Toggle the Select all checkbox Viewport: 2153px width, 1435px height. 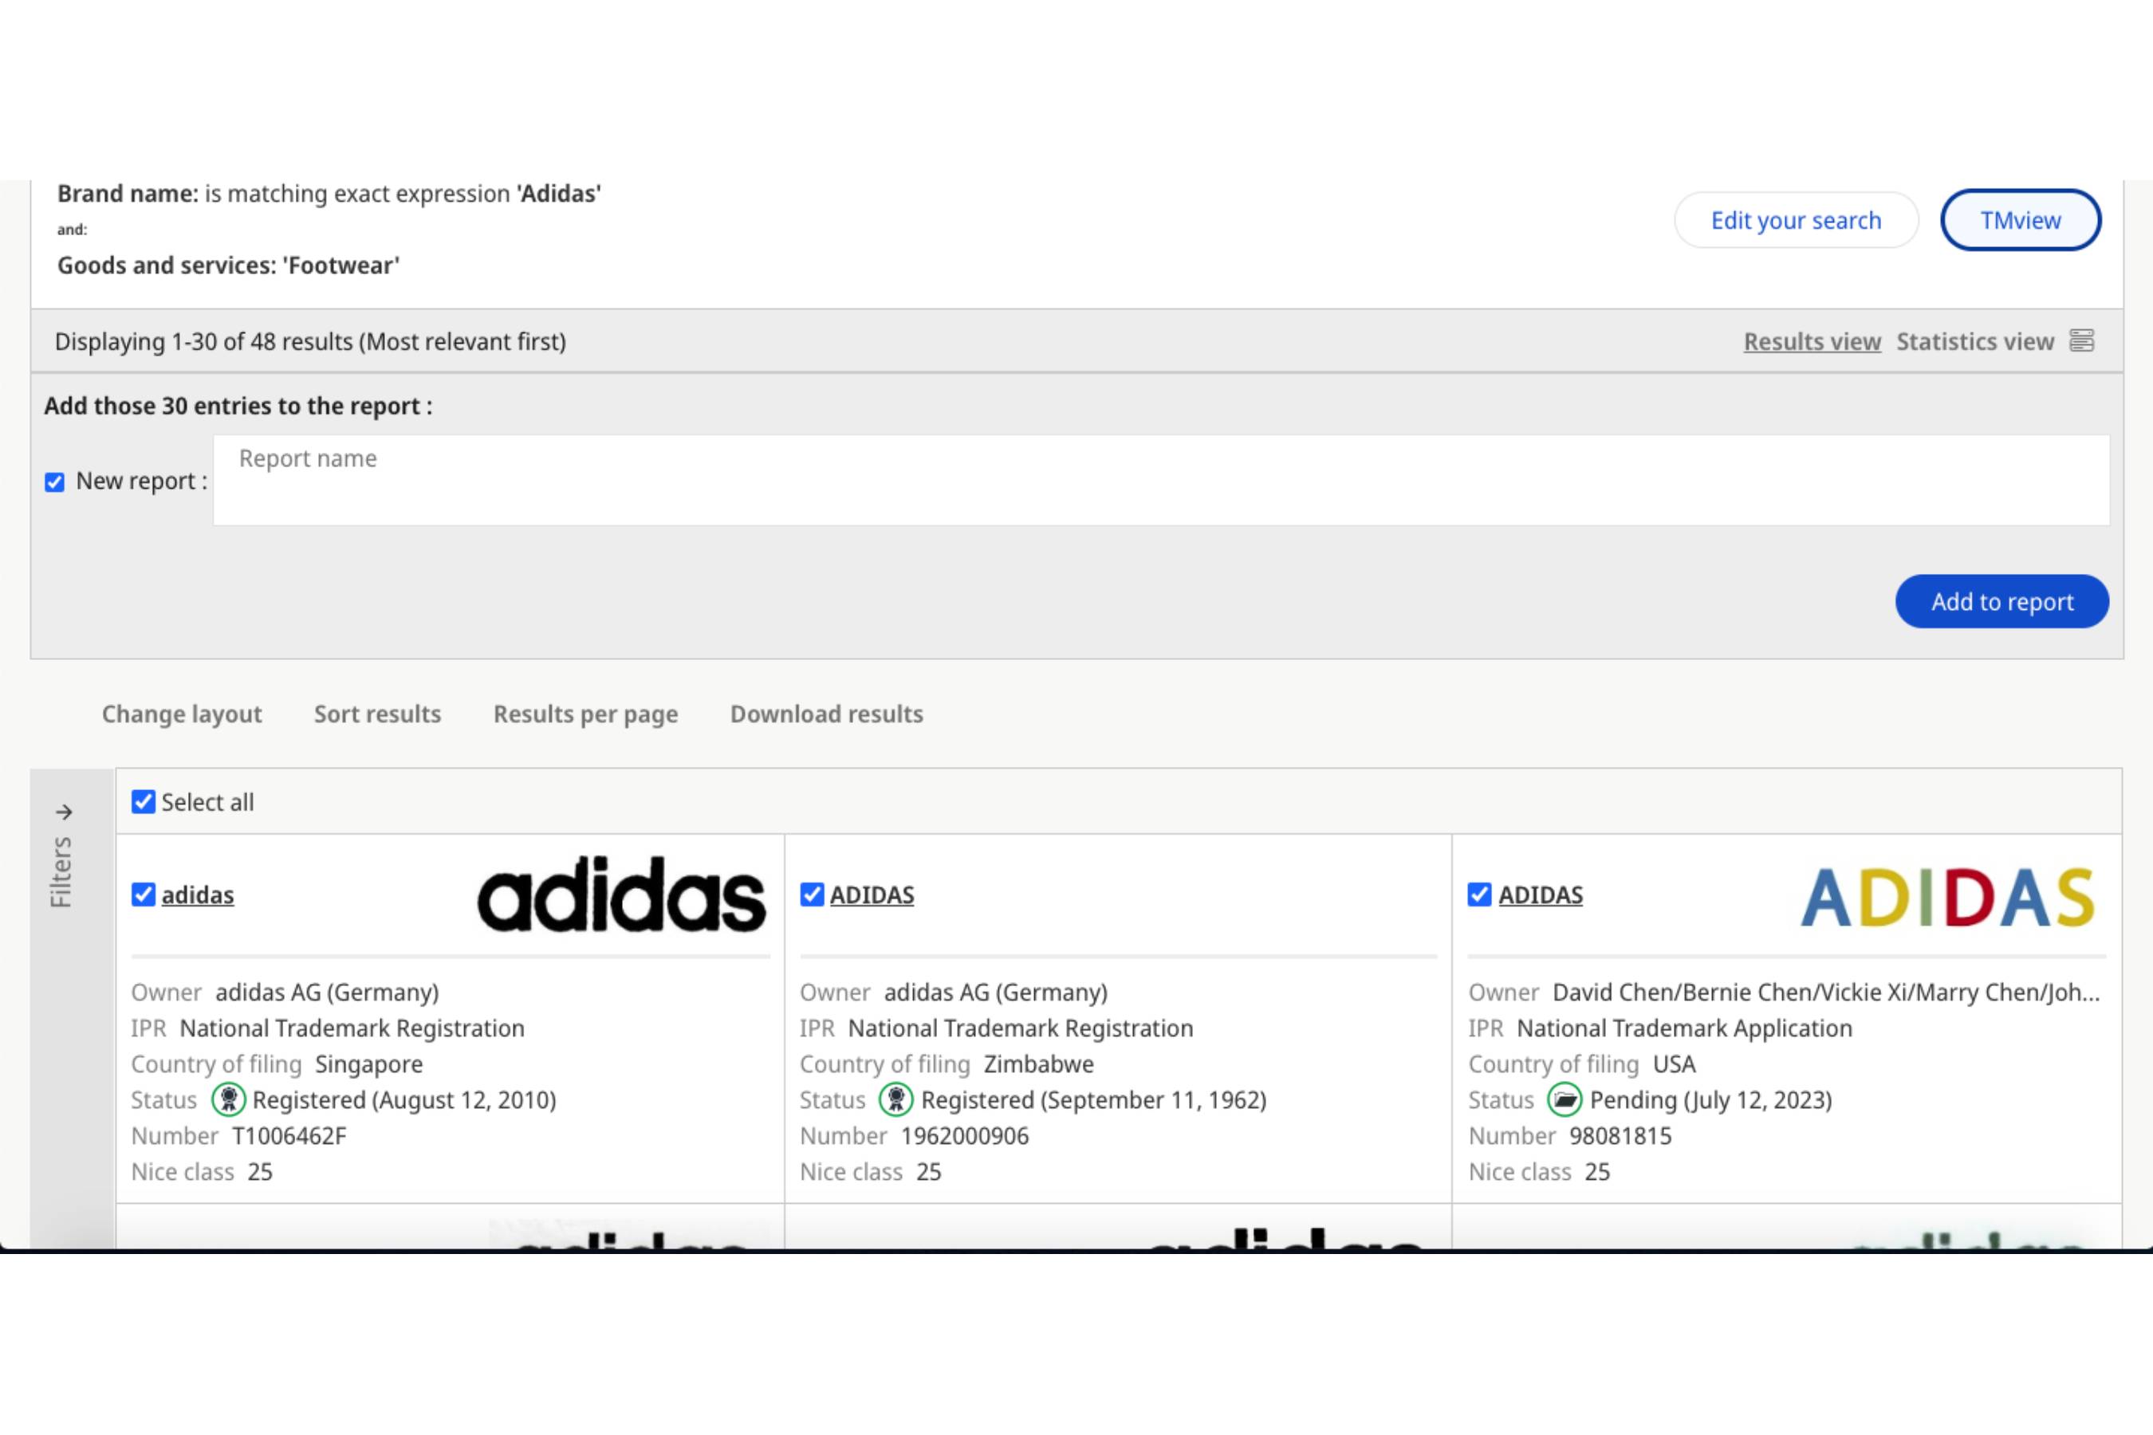coord(144,802)
